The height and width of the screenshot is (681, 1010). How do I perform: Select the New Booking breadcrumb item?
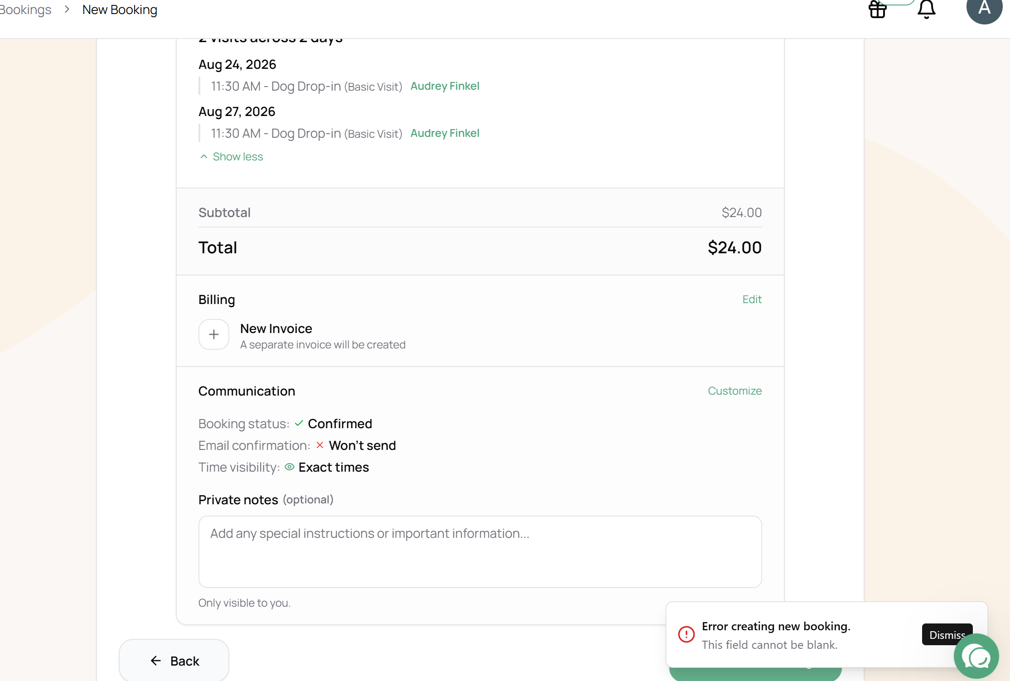120,10
